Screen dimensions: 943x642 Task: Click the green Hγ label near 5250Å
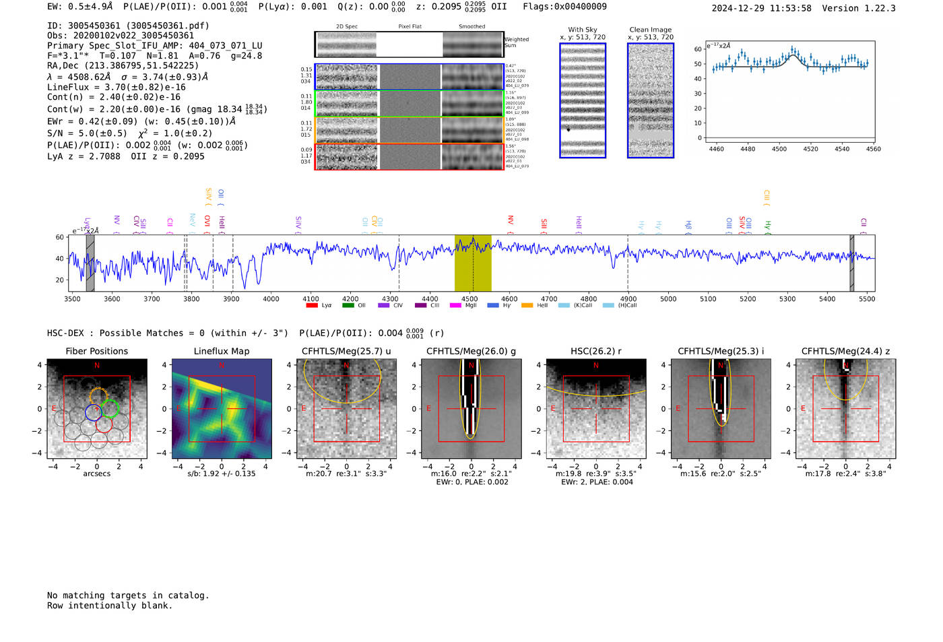point(767,226)
